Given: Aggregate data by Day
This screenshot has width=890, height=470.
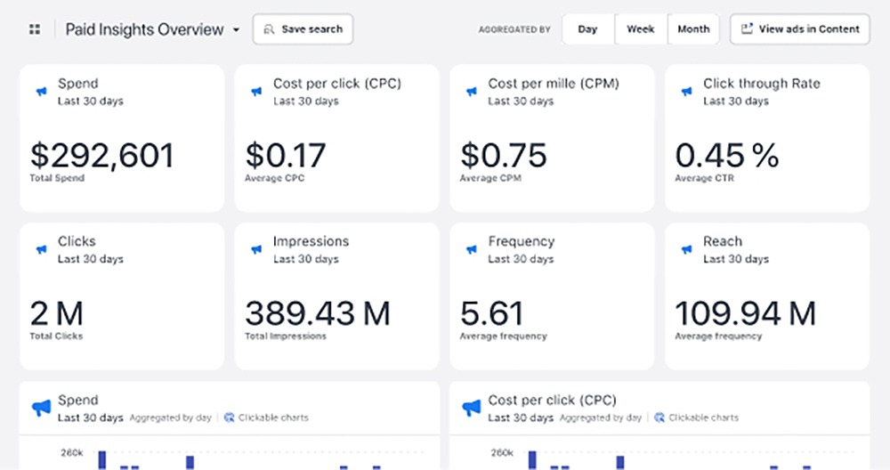Looking at the screenshot, I should pos(587,29).
